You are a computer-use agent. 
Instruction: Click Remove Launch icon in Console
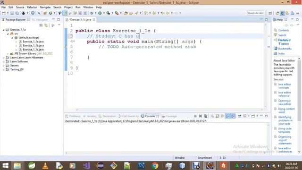200,116
